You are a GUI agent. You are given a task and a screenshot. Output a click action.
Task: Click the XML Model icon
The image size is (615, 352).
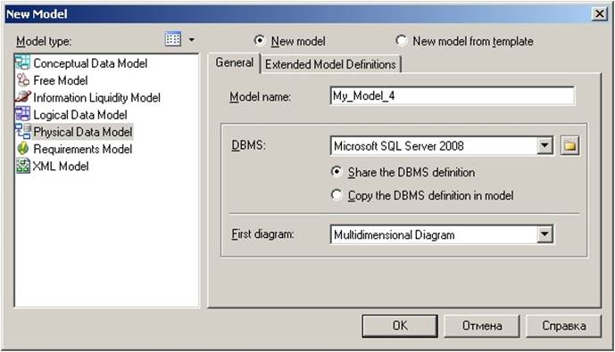pyautogui.click(x=22, y=166)
